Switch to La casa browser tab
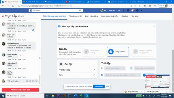 54,2
